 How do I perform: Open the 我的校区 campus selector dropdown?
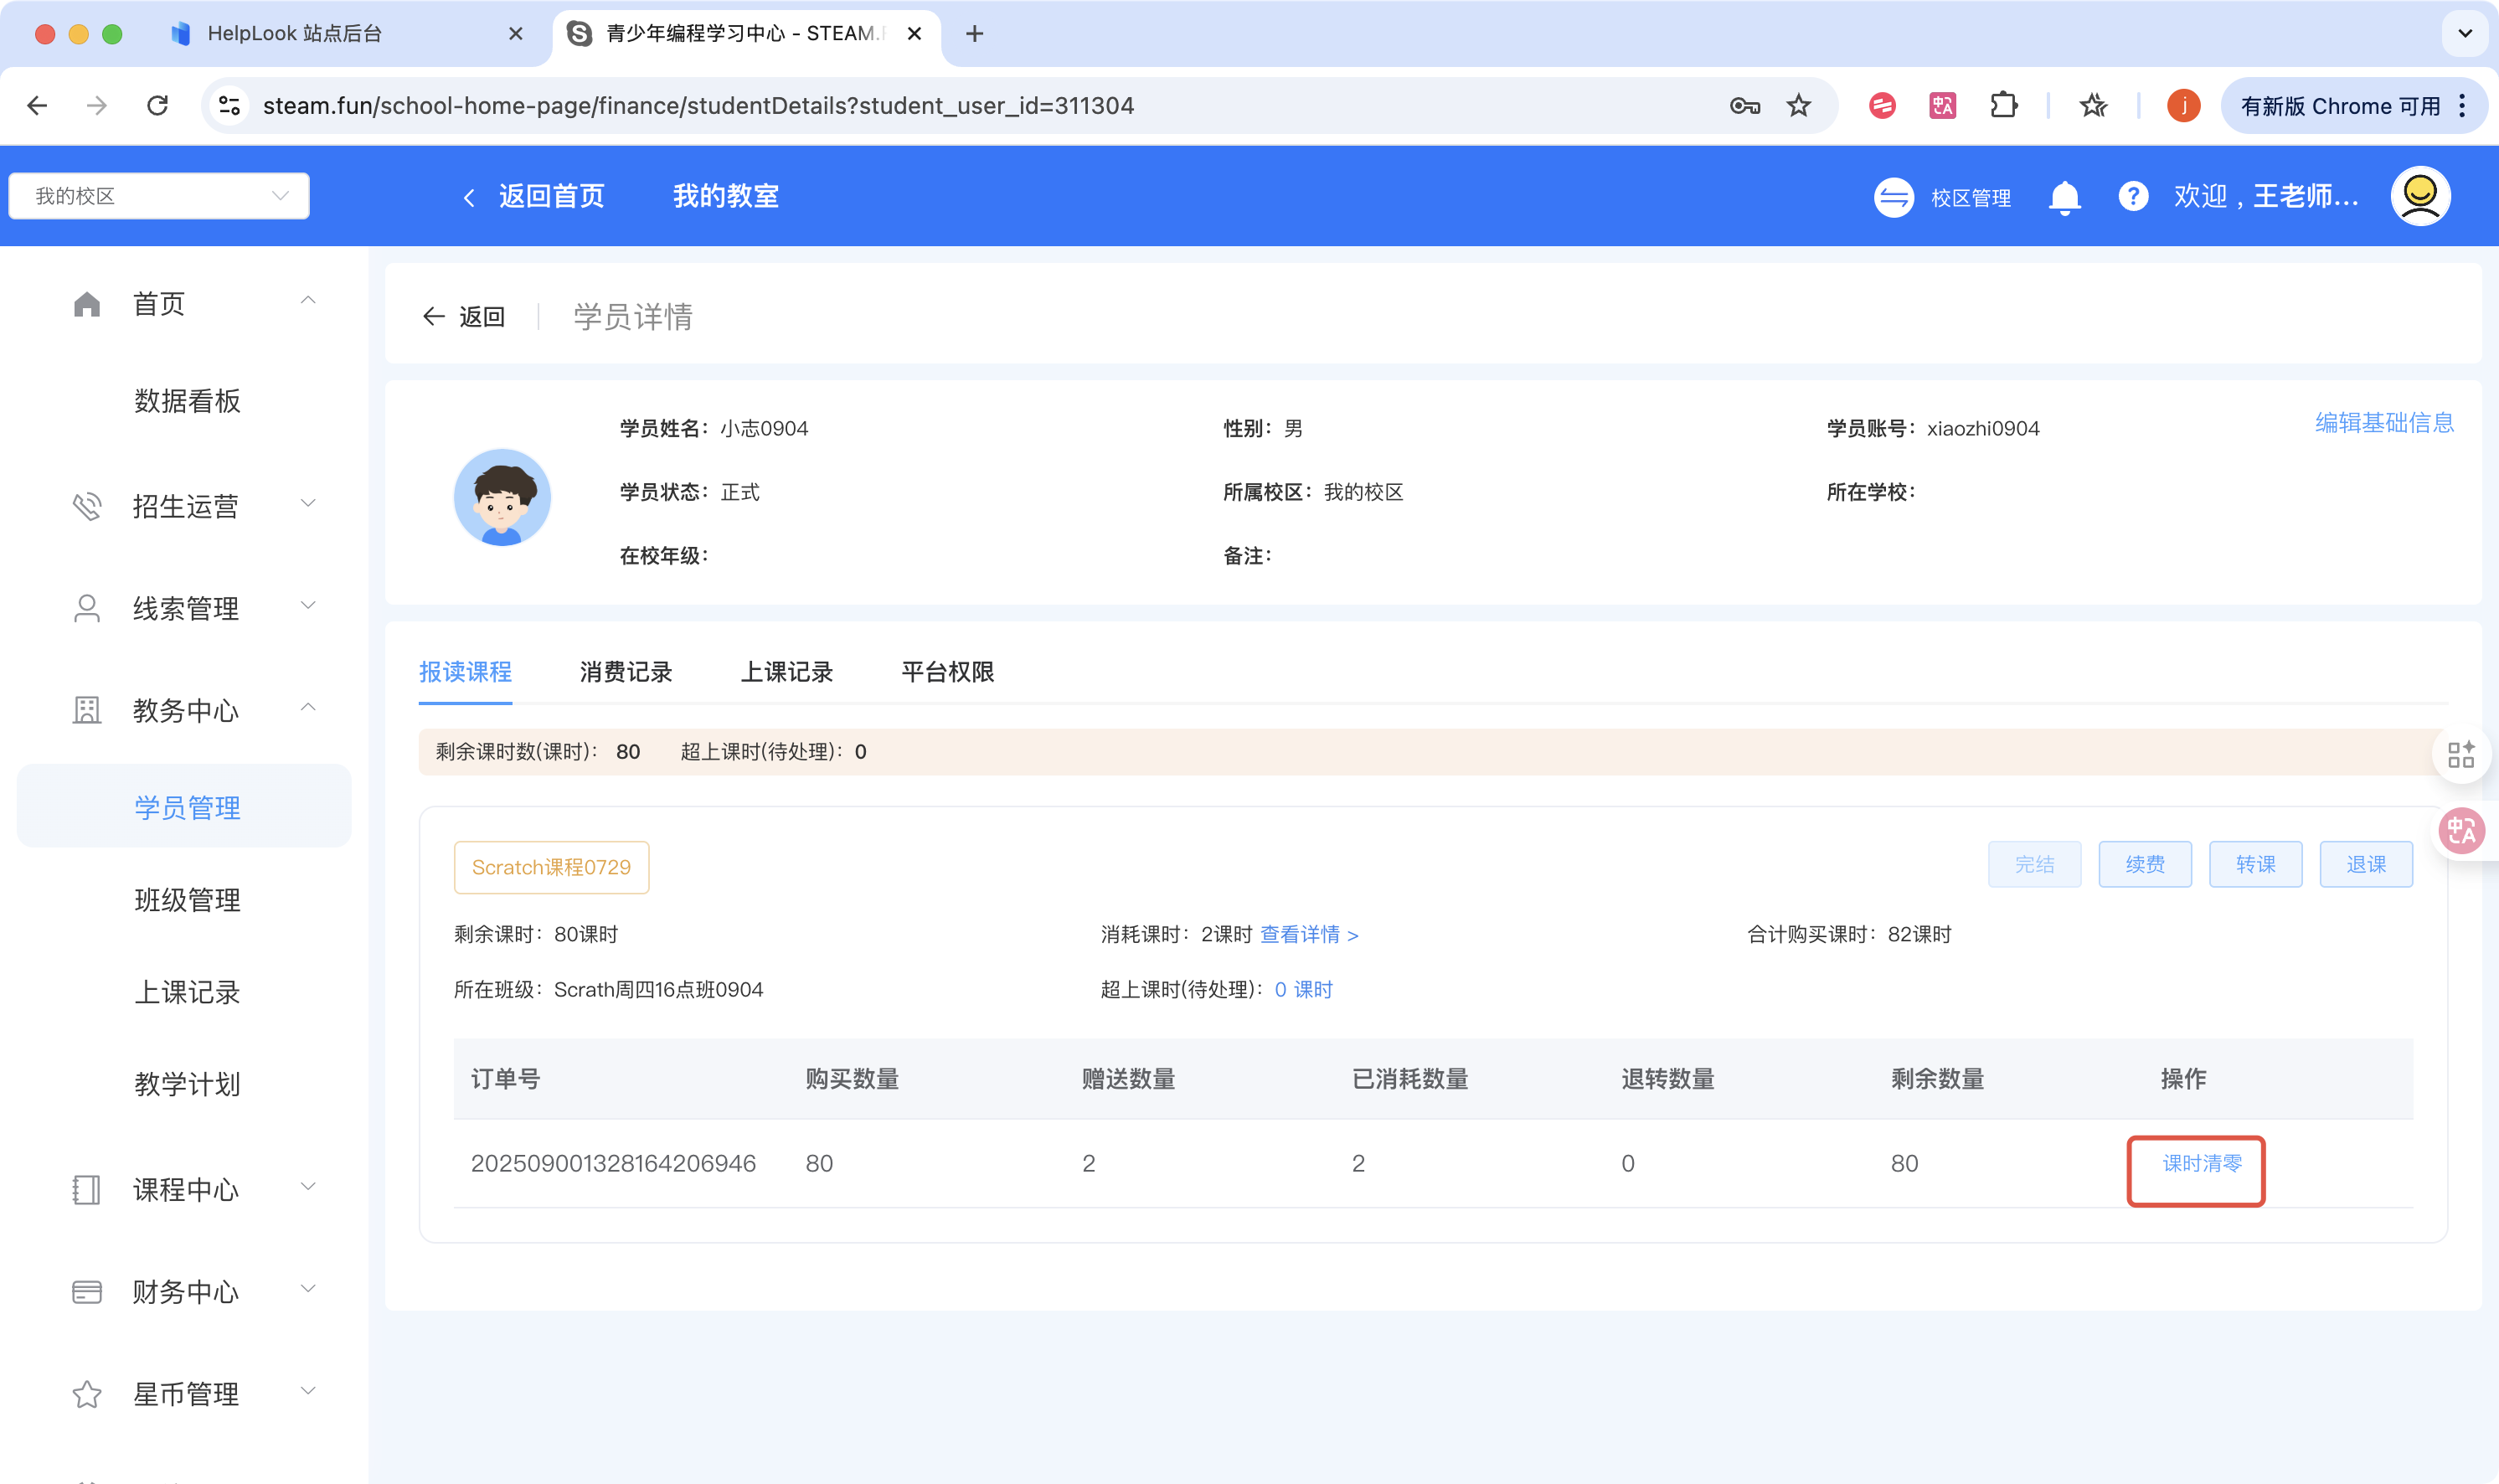(x=158, y=195)
